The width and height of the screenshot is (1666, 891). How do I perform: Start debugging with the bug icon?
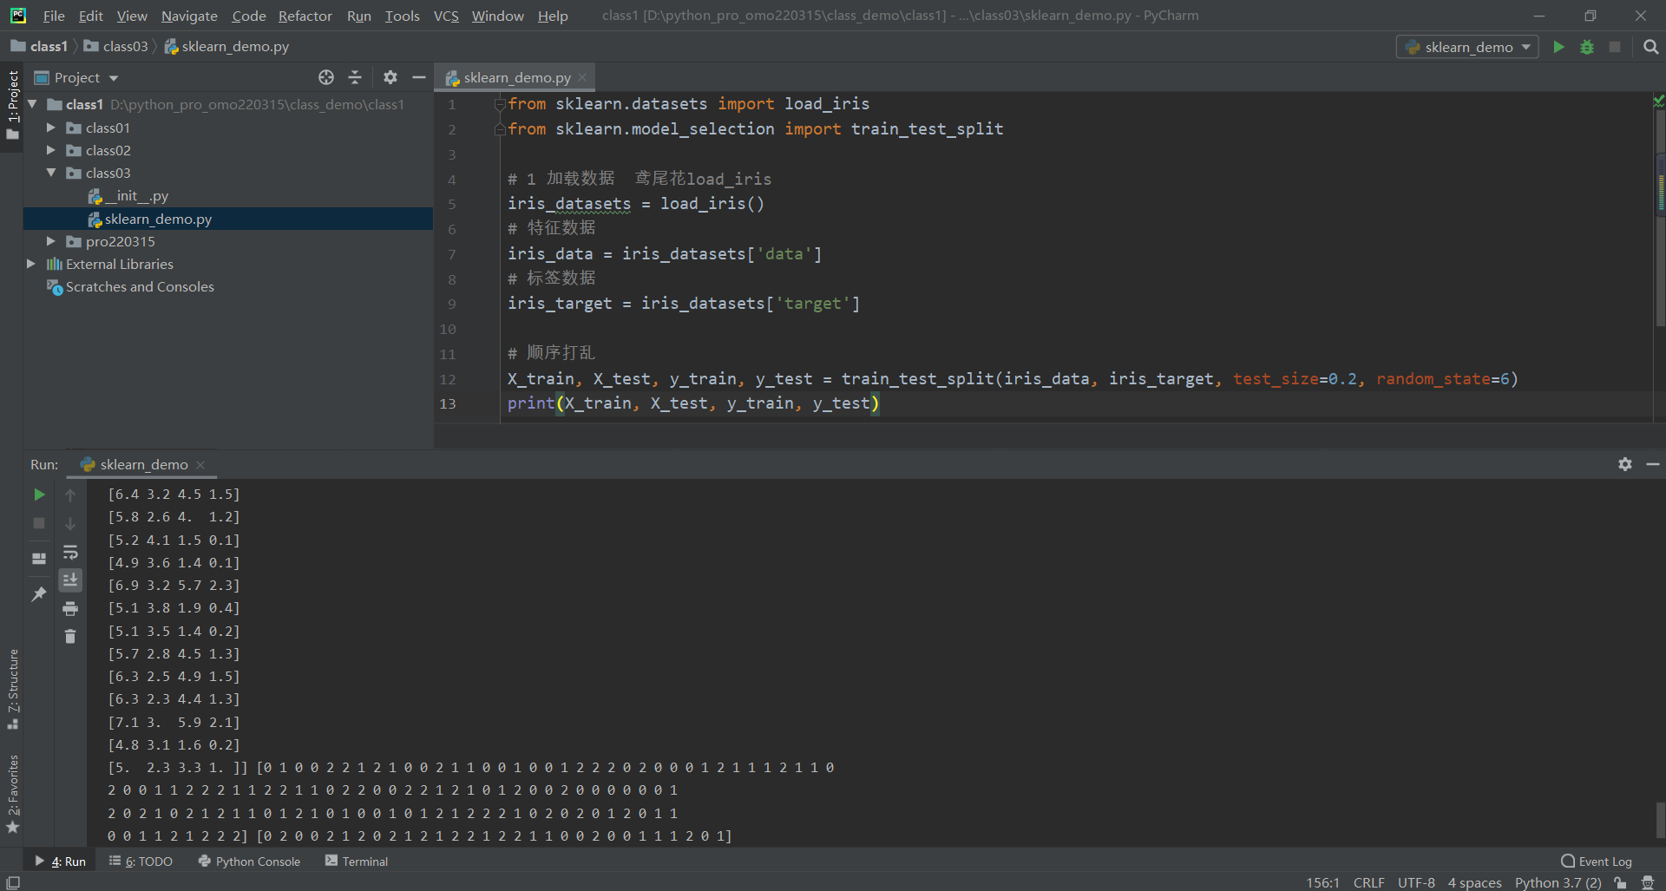coord(1587,47)
